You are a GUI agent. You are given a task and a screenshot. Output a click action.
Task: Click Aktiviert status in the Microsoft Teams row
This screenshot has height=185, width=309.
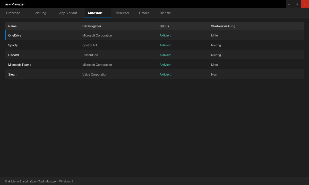(165, 65)
